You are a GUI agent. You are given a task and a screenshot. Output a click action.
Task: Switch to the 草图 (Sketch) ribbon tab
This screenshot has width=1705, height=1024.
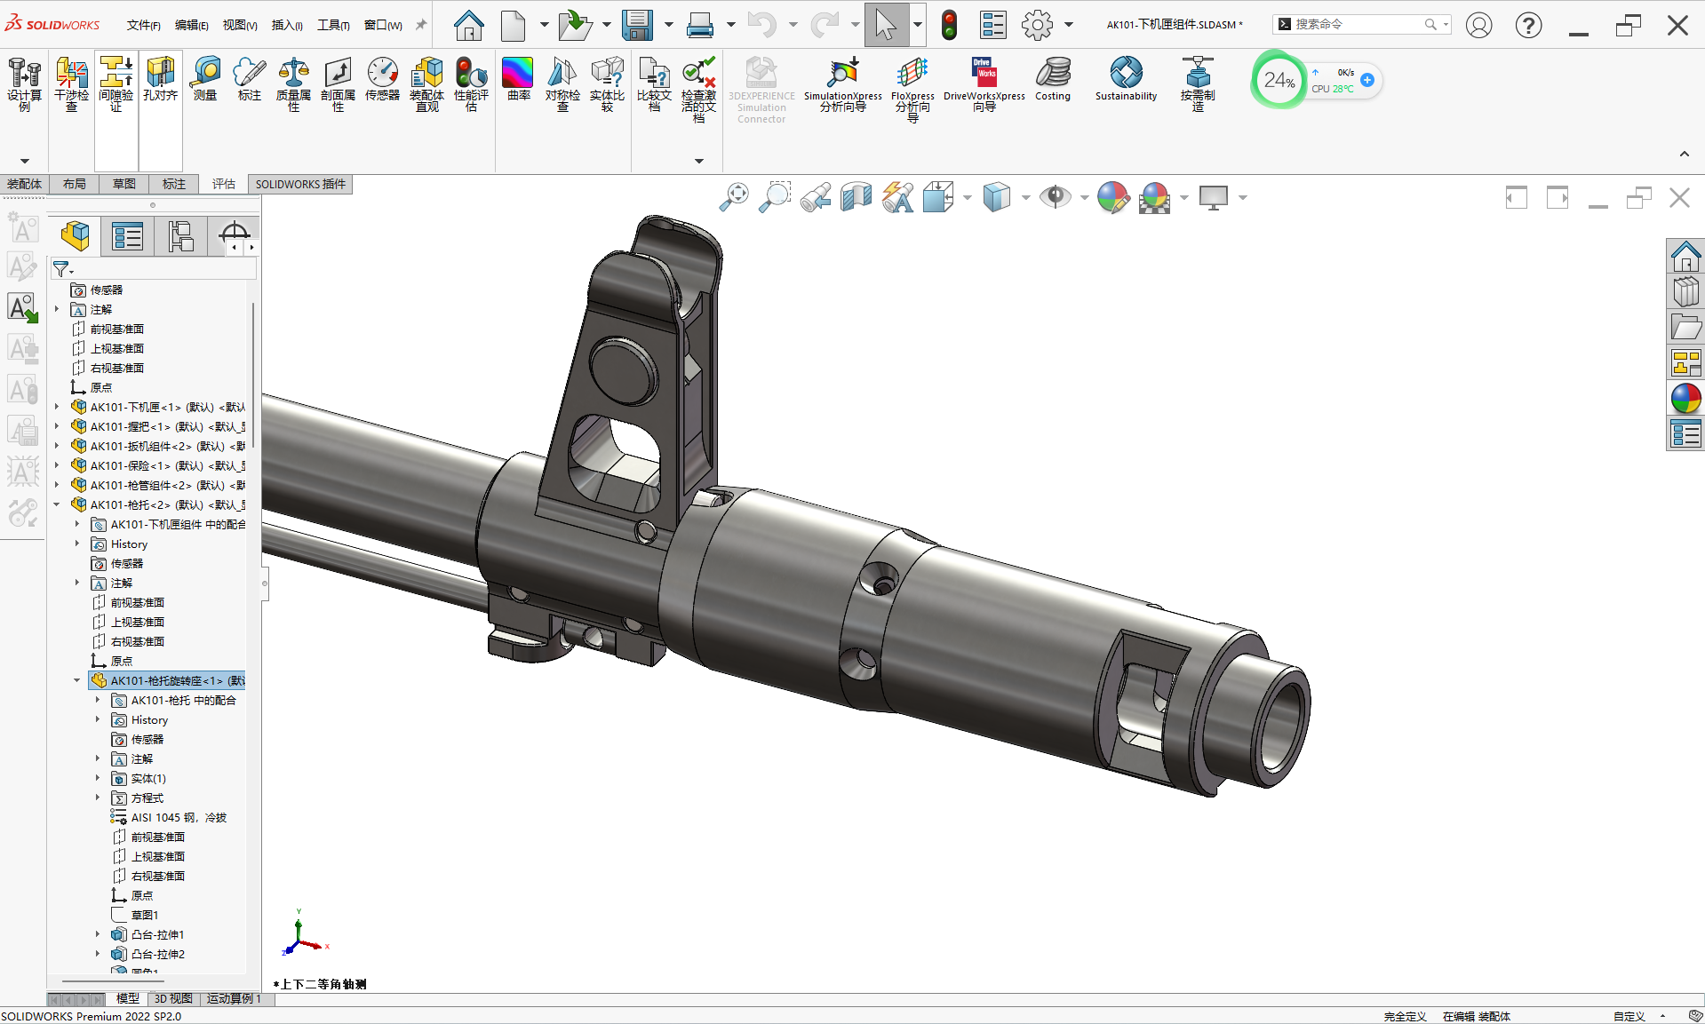124,184
